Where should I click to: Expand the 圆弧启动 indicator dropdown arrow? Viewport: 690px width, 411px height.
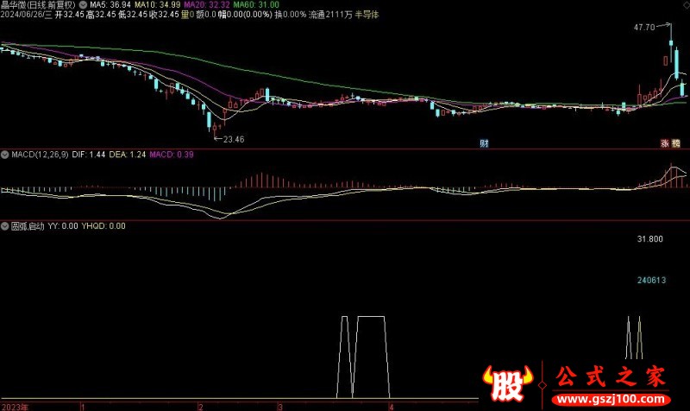point(5,226)
